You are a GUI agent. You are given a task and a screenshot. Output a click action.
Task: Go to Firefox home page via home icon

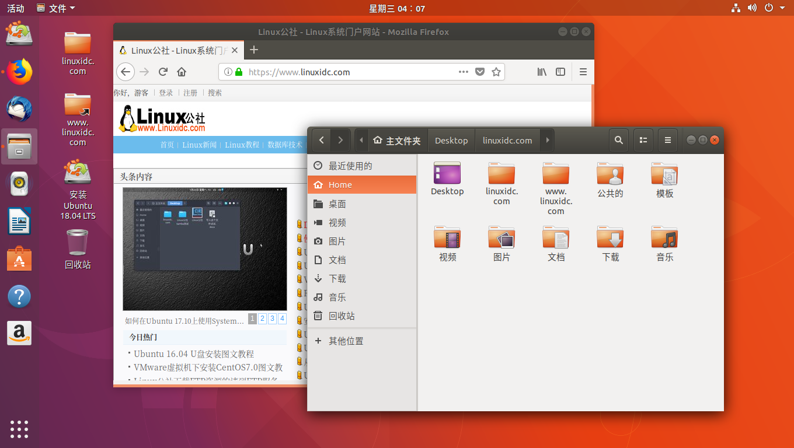coord(181,71)
